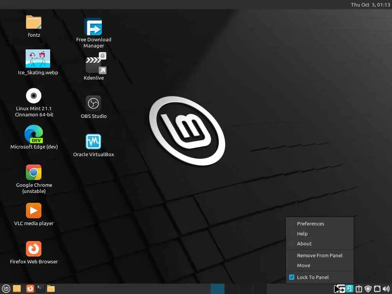Select the VLC media player desktop icon
392x294 pixels.
coord(34,211)
